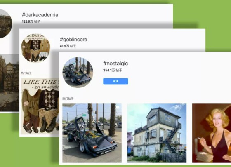Image resolution: width=231 pixels, height=167 pixels.
Task: Select the #goblincore hashtag title
Action: point(73,40)
